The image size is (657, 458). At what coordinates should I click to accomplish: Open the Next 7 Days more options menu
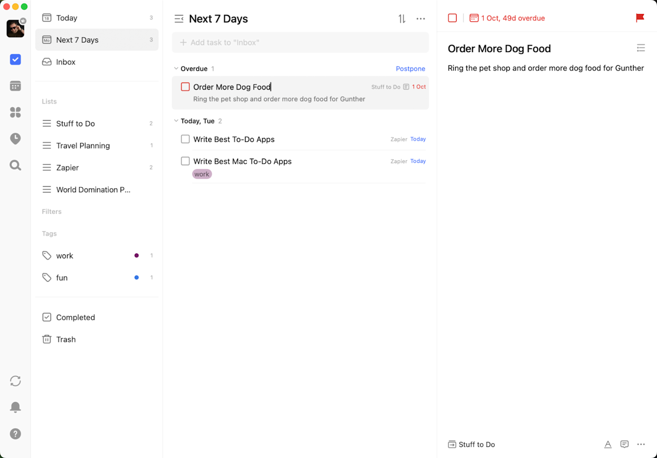coord(420,19)
